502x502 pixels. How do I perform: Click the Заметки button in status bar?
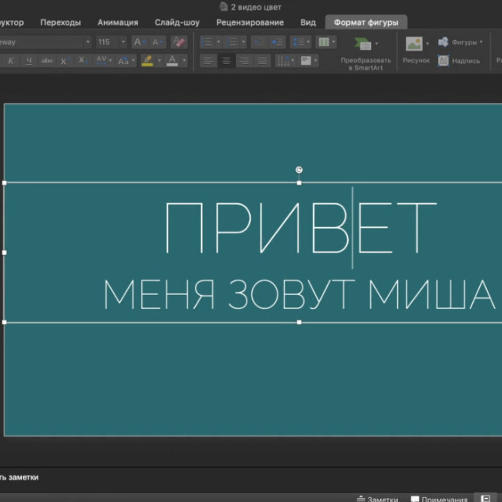click(x=377, y=499)
